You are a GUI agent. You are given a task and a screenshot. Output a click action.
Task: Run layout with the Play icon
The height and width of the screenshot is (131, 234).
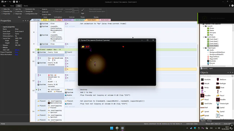pyautogui.click(x=14, y=2)
